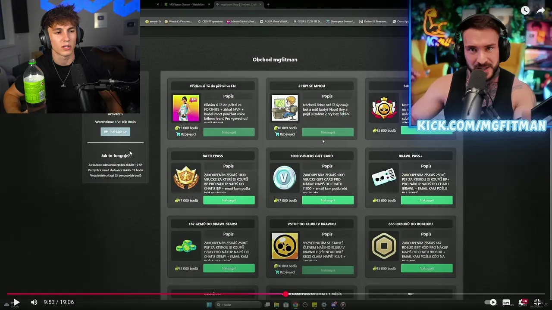
Task: Click Nakoupit on the 1000 V-BUCKS GIFT CARD
Action: click(328, 200)
